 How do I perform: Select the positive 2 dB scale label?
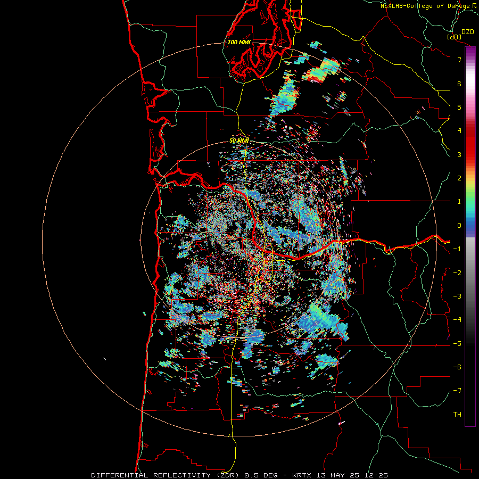coord(459,178)
